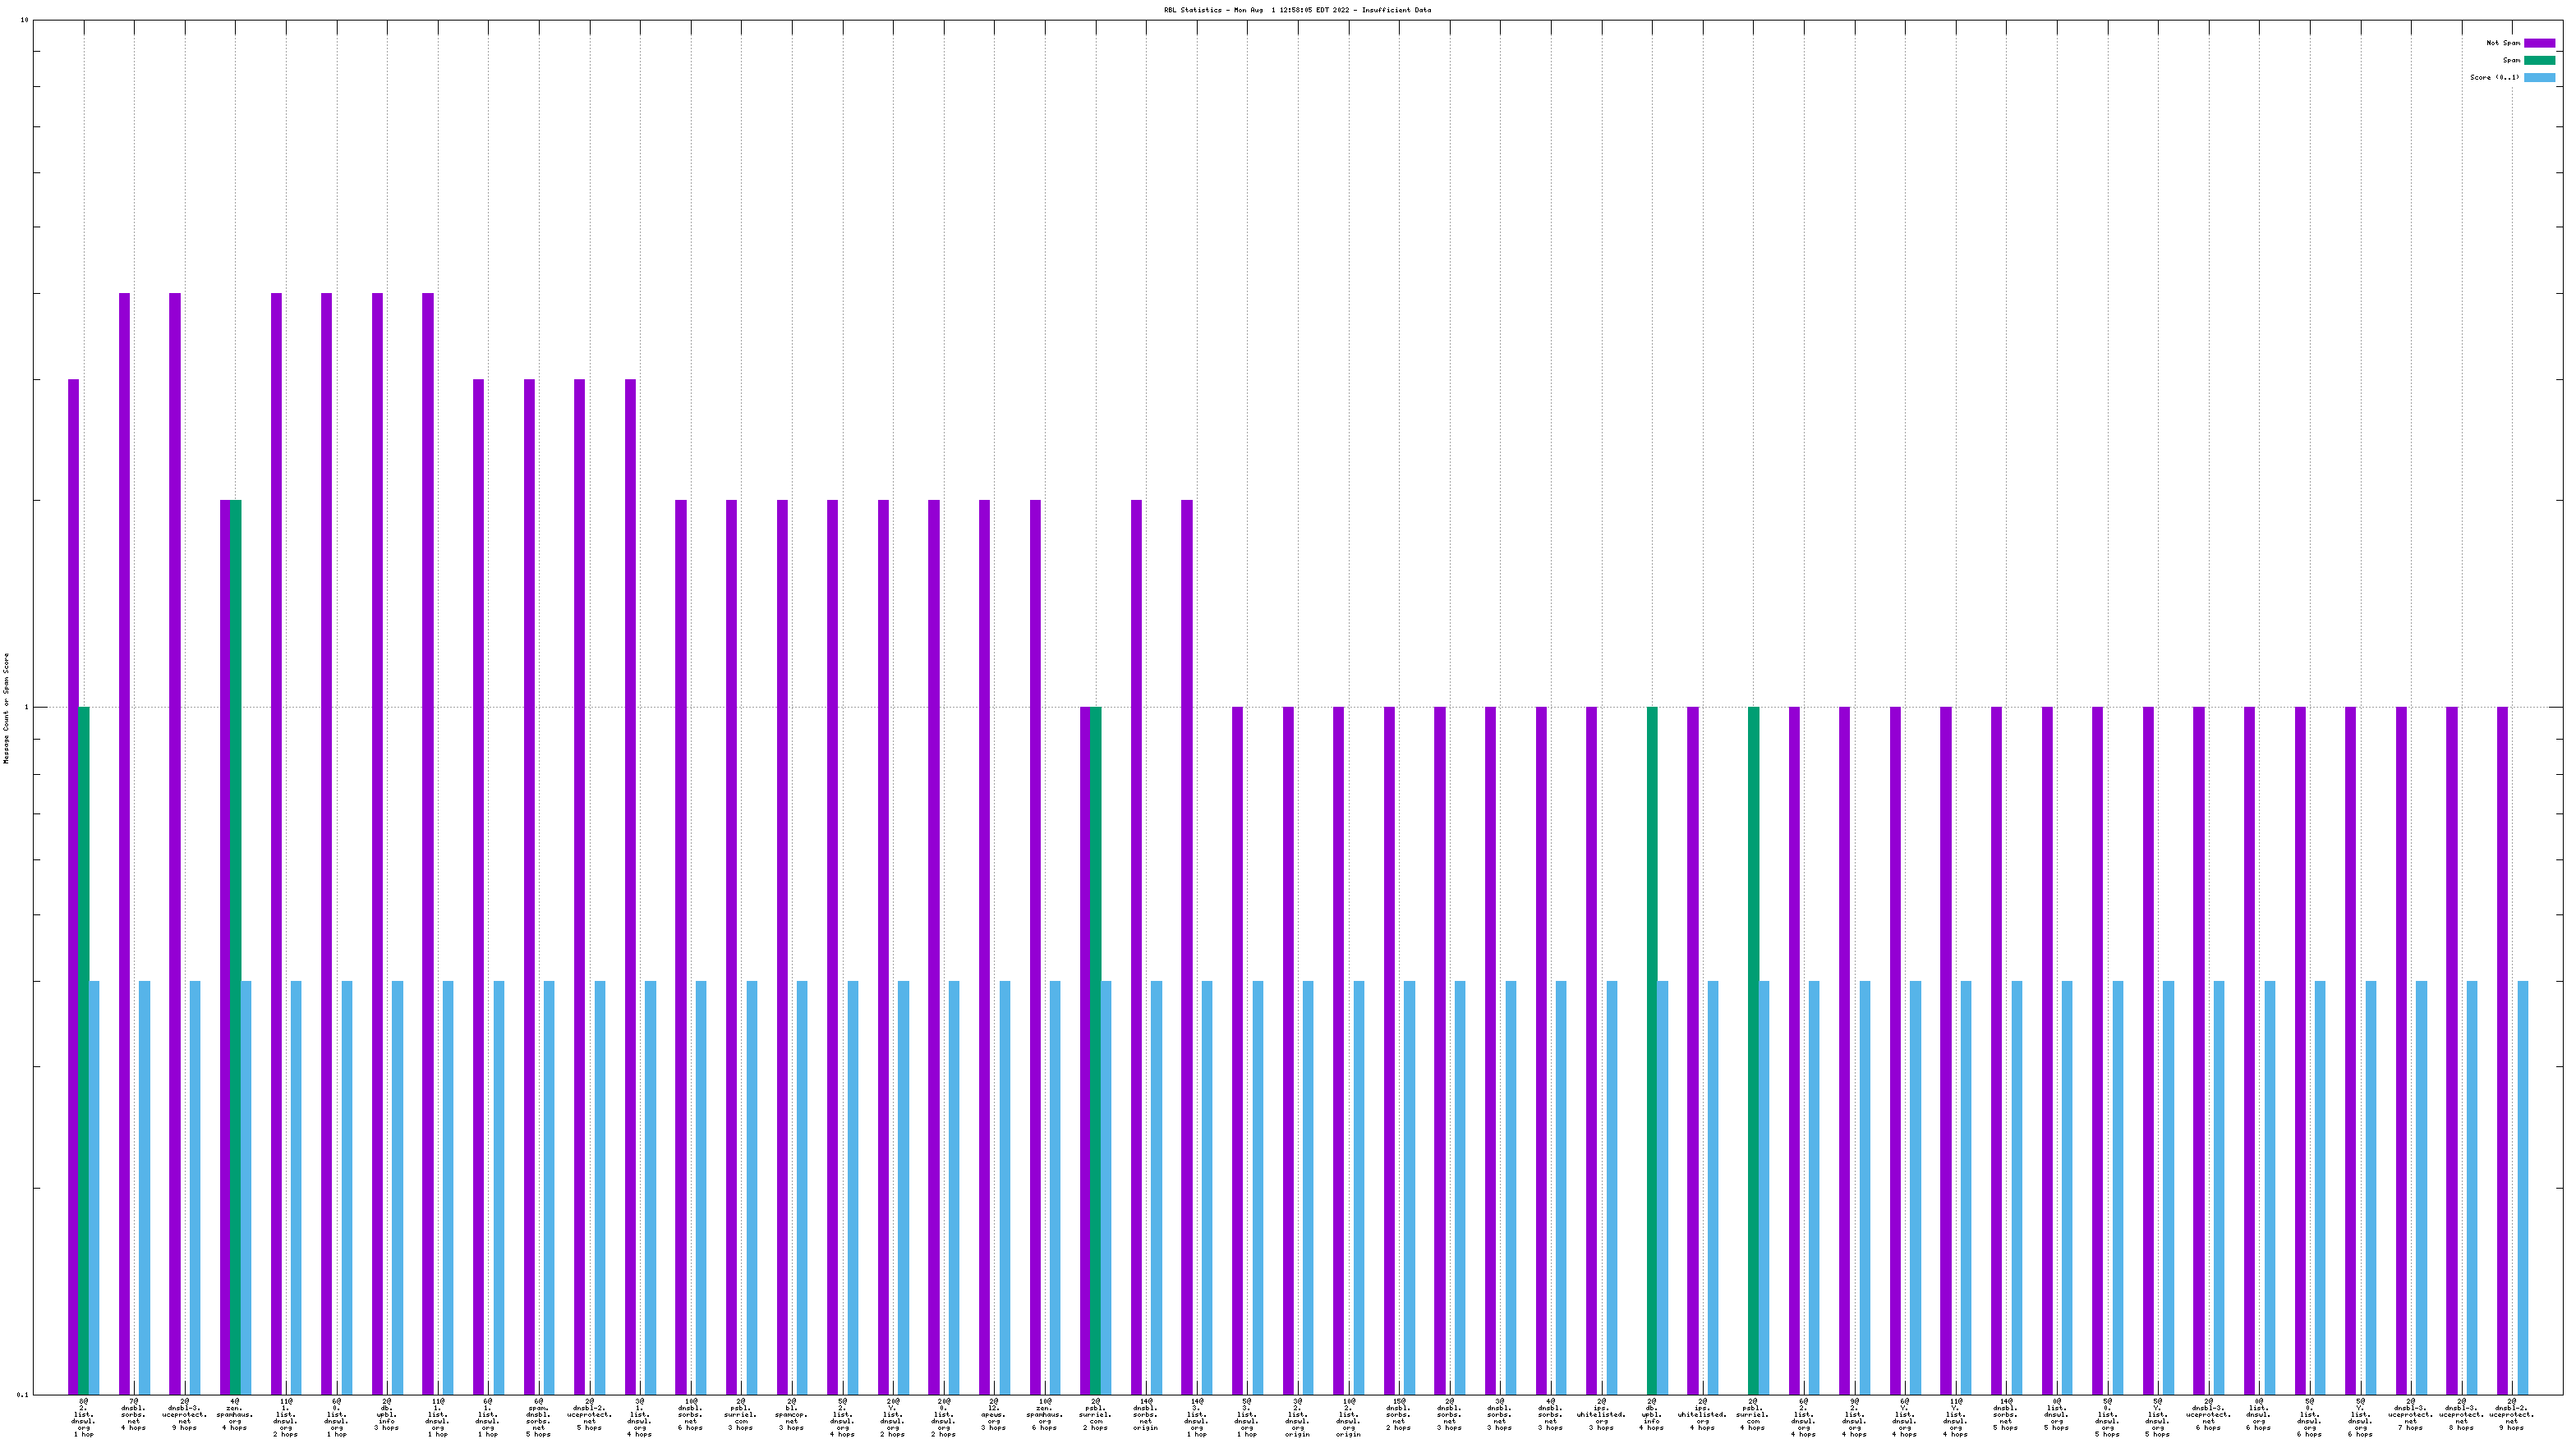The width and height of the screenshot is (2576, 1448).
Task: Click the 'Not Spam' legend label text
Action: point(2502,43)
